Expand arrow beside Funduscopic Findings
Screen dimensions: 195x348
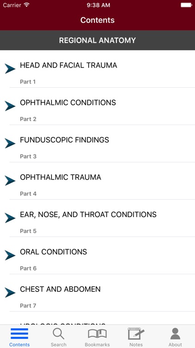[10, 143]
